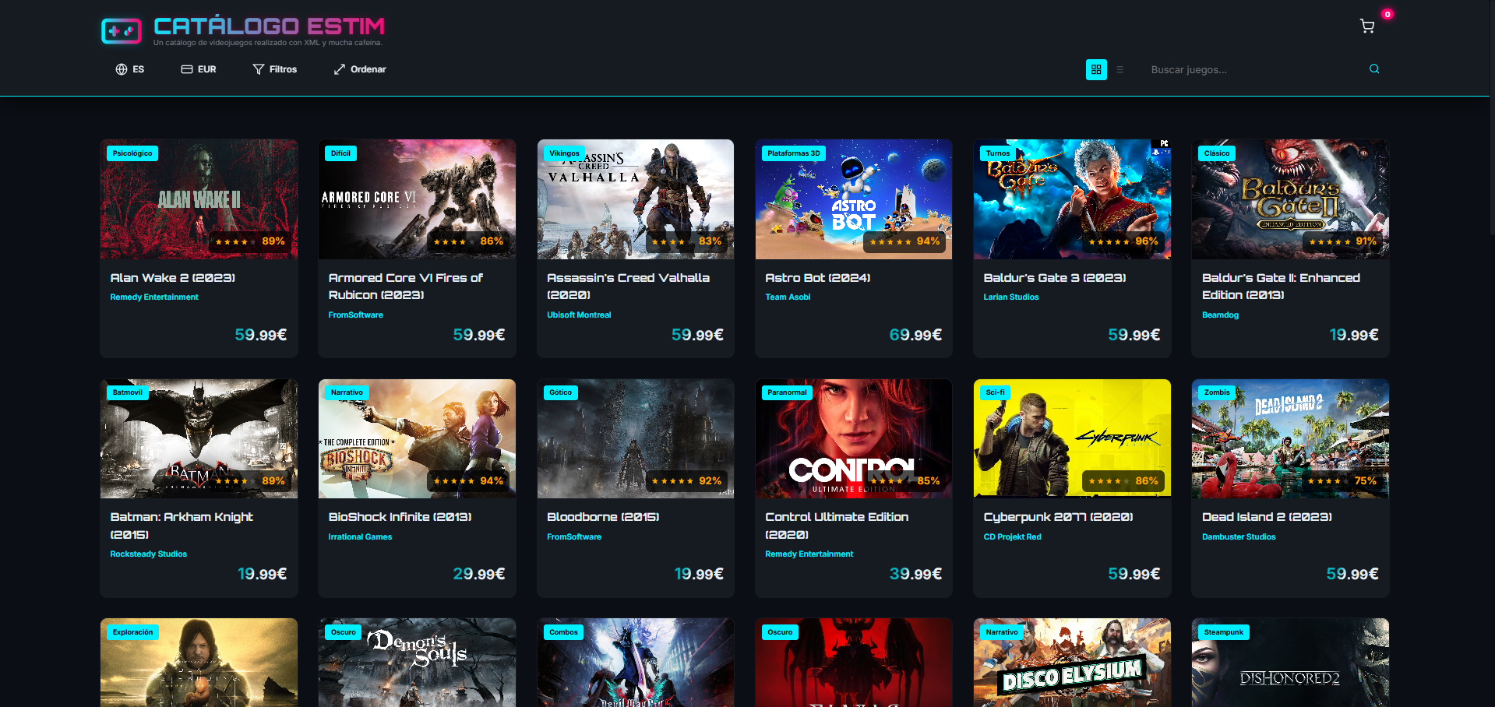Click the Alan Wake 2 (2023) title
This screenshot has height=707, width=1495.
pos(172,278)
